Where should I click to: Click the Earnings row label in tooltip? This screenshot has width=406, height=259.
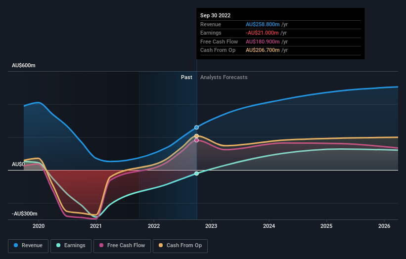click(211, 33)
